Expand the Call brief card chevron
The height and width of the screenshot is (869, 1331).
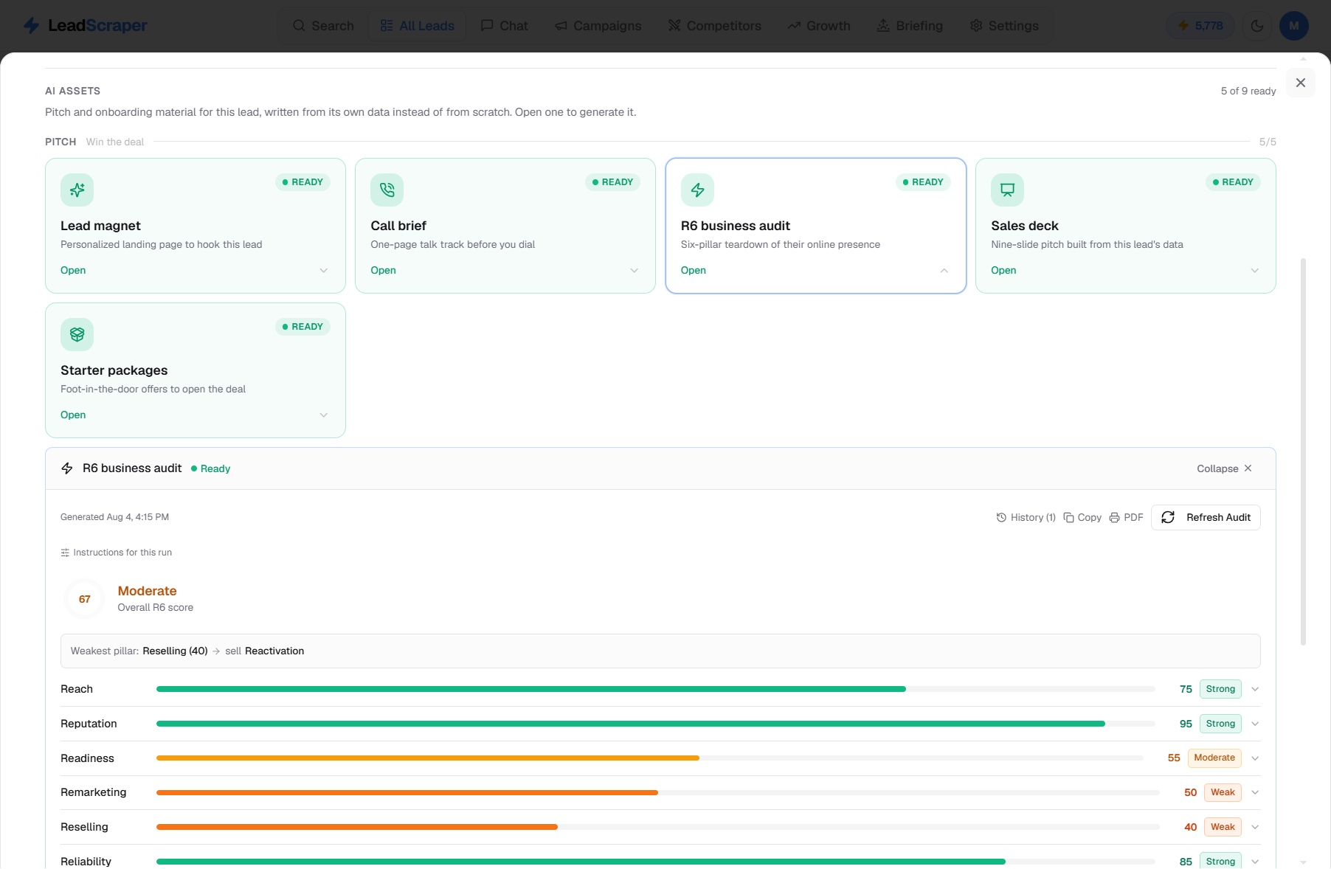pos(635,271)
